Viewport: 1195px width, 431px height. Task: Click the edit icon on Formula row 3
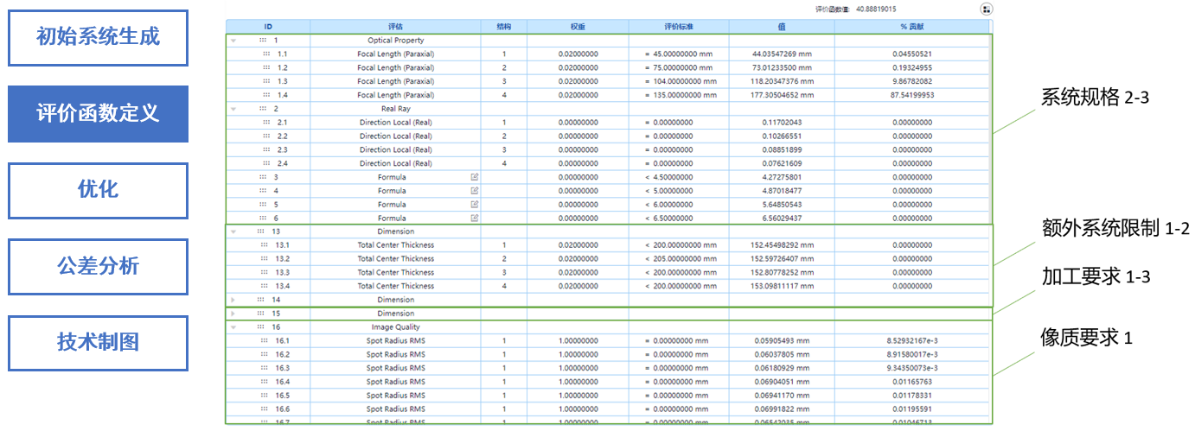tap(474, 177)
